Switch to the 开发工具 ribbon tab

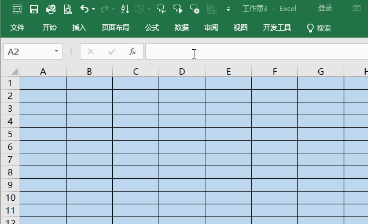pyautogui.click(x=277, y=28)
